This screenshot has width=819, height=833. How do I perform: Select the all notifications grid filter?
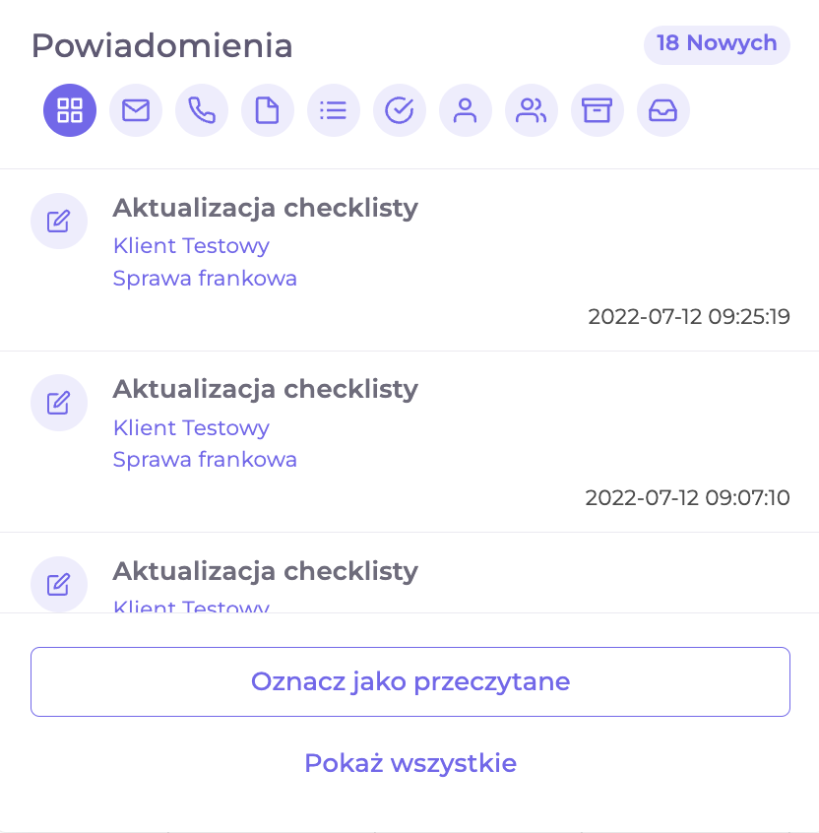[70, 110]
